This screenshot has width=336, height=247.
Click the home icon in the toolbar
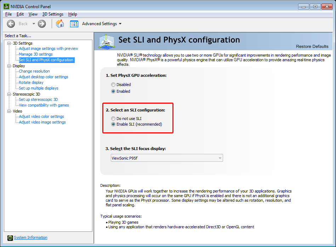click(59, 23)
